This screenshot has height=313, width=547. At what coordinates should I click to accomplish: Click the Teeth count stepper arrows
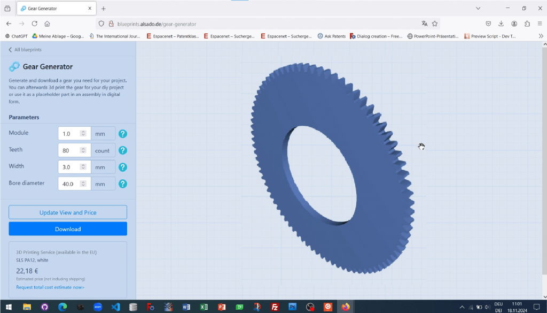pyautogui.click(x=83, y=150)
